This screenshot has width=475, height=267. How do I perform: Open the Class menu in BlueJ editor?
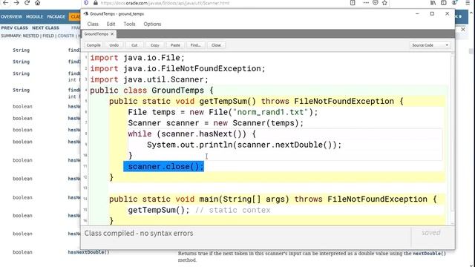93,24
